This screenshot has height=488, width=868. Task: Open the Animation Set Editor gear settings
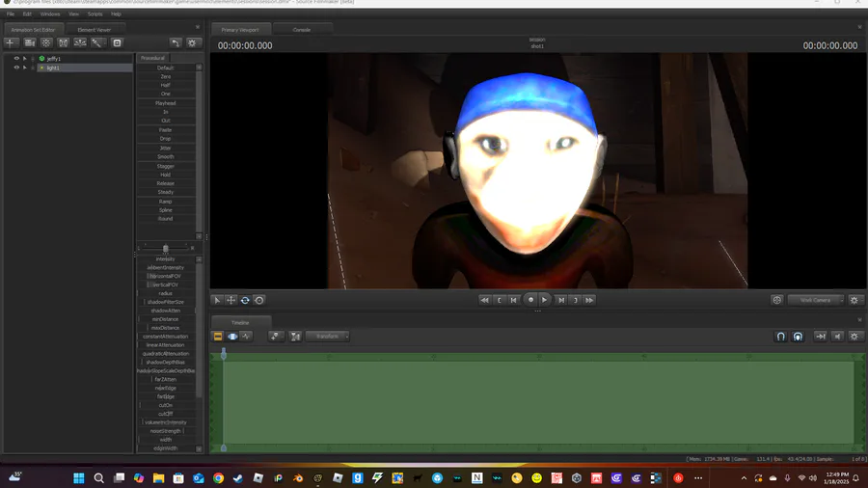(x=192, y=42)
